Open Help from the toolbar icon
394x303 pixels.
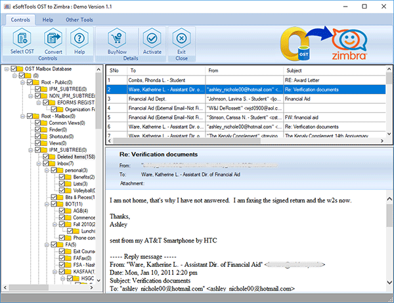click(x=79, y=39)
